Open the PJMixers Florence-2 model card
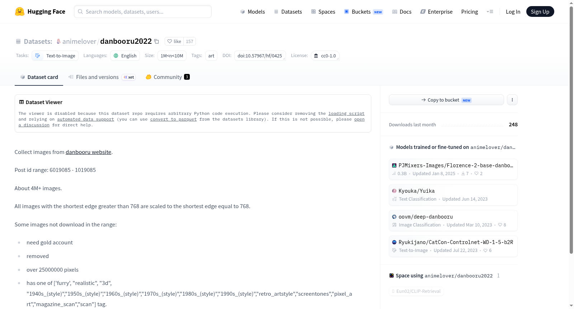This screenshot has height=309, width=574. 453,169
